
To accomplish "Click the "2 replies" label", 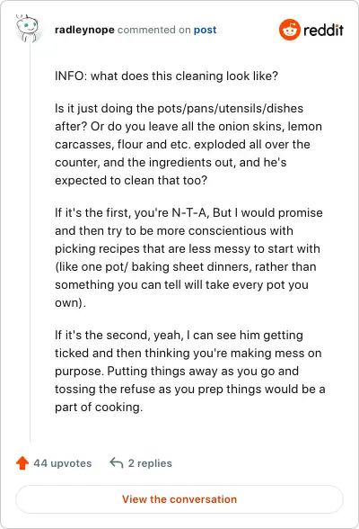I will tap(150, 463).
